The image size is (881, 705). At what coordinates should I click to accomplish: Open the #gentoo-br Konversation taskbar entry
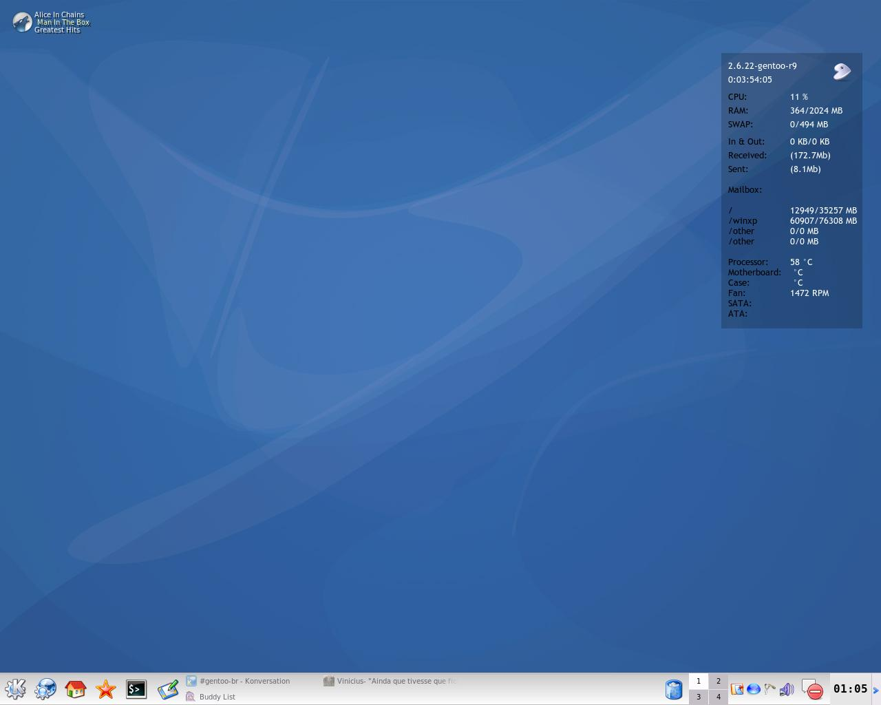[x=244, y=681]
